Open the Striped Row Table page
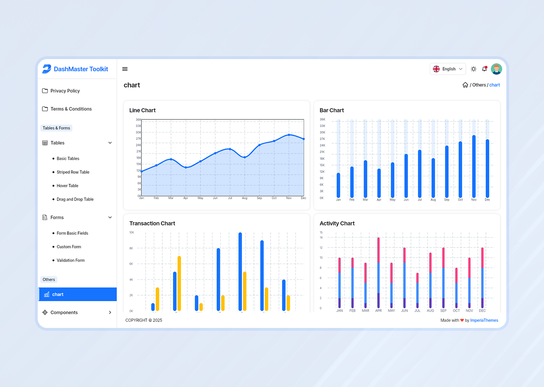Screen dimensions: 544x387 [x=73, y=172]
